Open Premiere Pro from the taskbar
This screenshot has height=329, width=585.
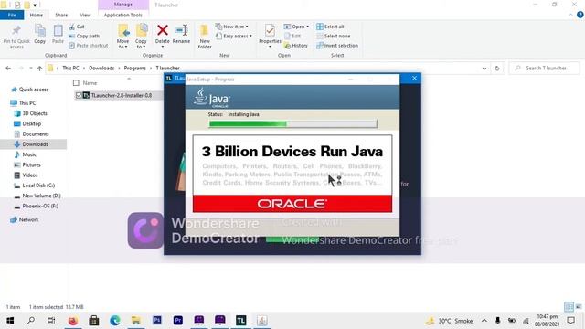pyautogui.click(x=178, y=321)
